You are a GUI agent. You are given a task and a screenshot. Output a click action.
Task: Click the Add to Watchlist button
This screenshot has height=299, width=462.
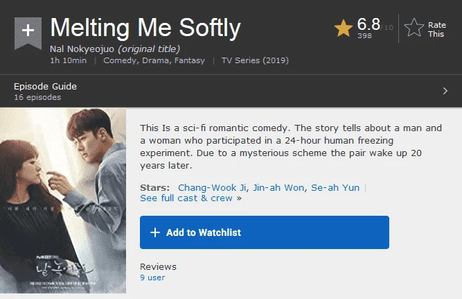point(265,232)
